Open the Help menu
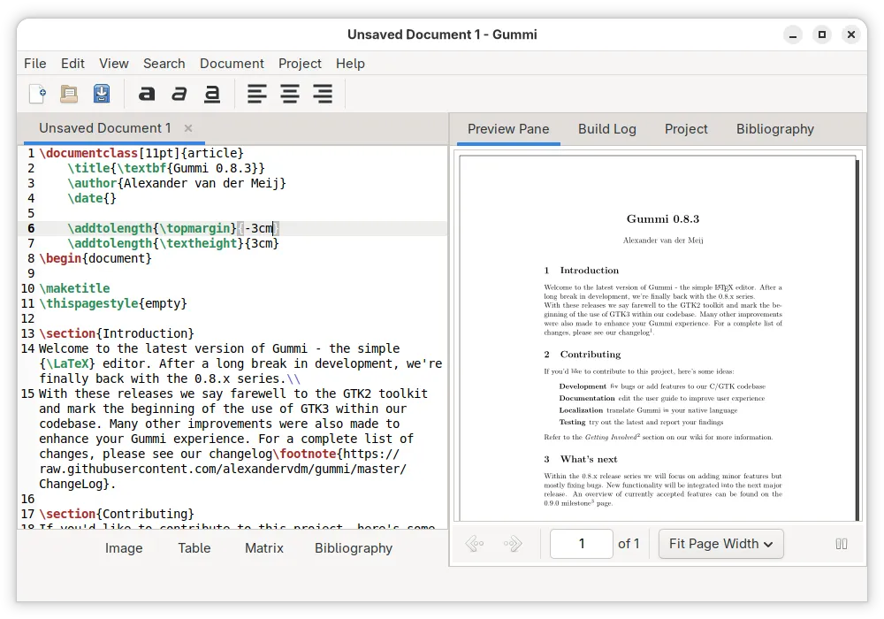The image size is (884, 619). click(x=350, y=63)
